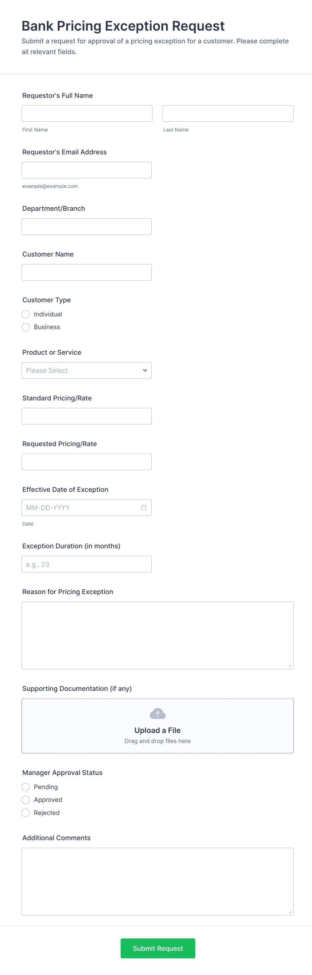
Task: Select the Individual customer type
Action: [26, 314]
